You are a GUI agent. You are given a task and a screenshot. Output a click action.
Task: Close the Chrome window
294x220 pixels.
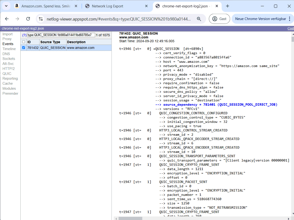pos(289,6)
